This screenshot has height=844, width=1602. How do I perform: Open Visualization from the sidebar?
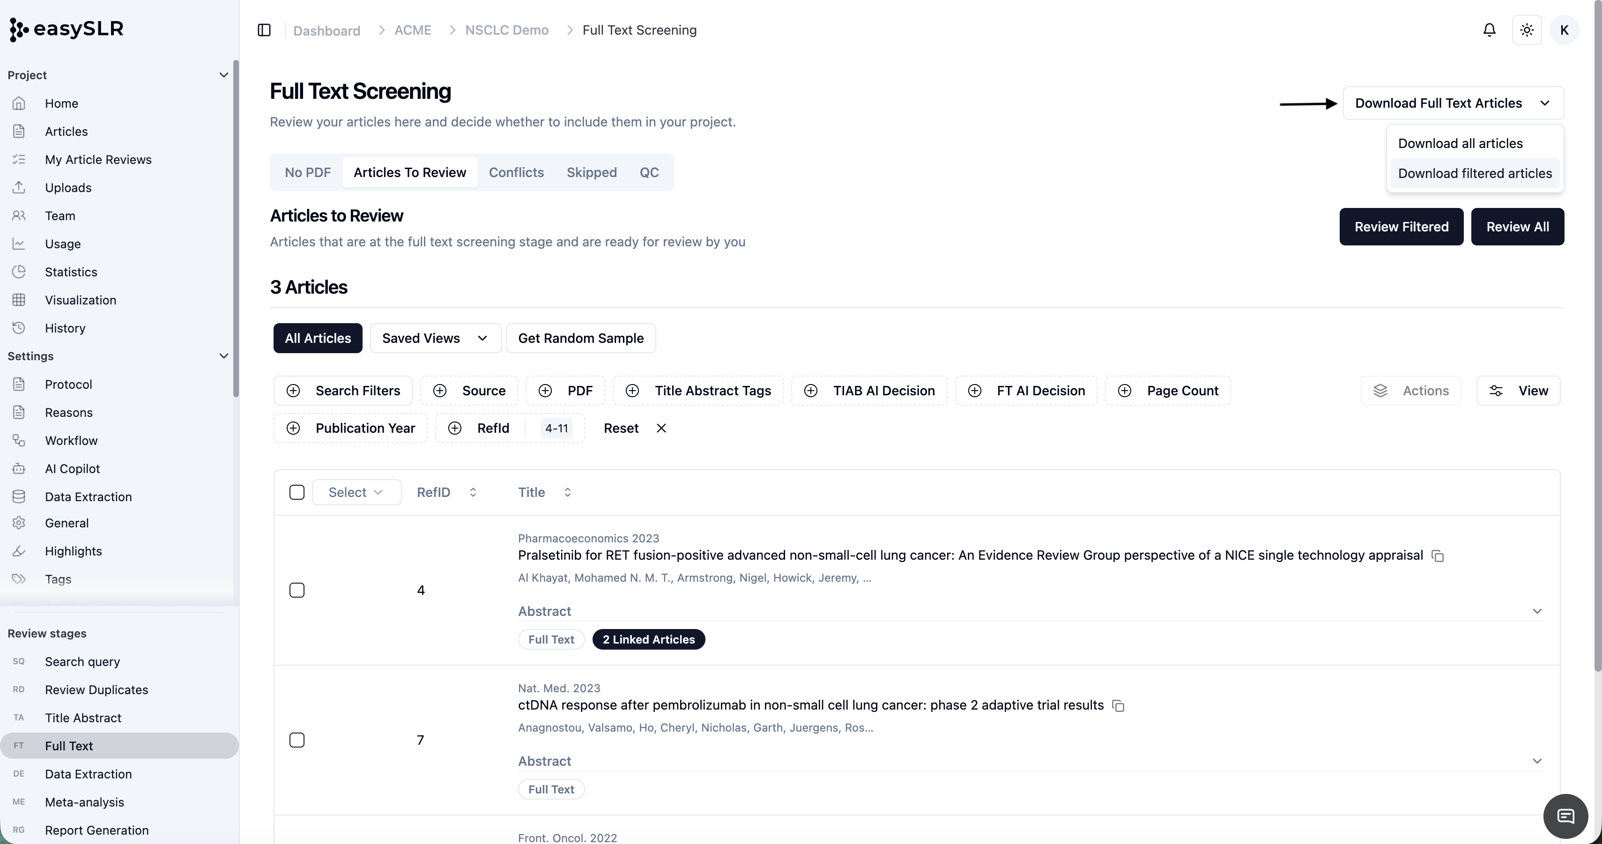[x=80, y=300]
